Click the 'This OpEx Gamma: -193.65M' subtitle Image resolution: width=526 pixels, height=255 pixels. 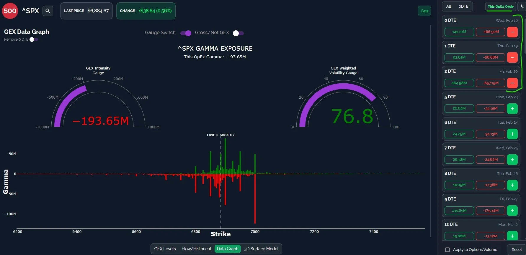(215, 57)
